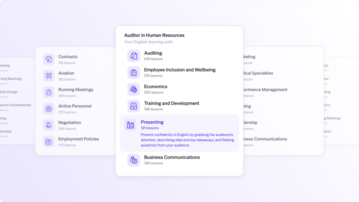Select Training and Development course title
Screen dimensions: 359x202
[171, 103]
